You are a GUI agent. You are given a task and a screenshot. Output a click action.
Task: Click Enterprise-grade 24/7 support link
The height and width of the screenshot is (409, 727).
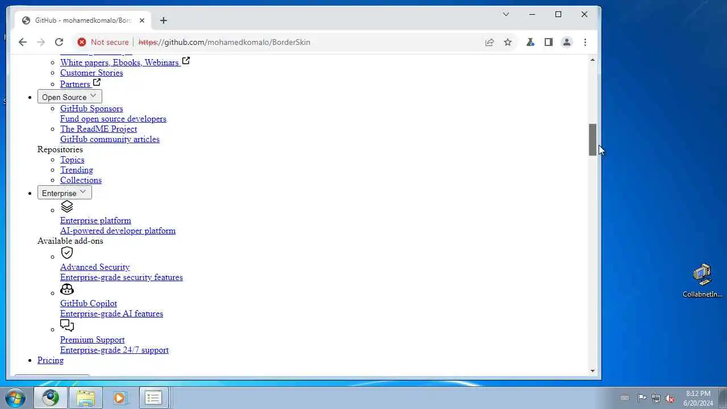[x=114, y=350]
